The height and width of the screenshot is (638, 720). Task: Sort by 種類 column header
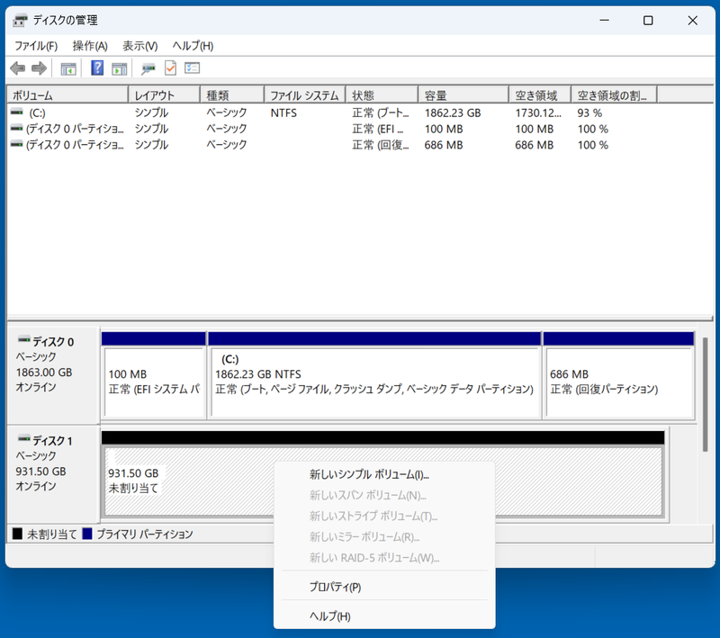pos(232,95)
